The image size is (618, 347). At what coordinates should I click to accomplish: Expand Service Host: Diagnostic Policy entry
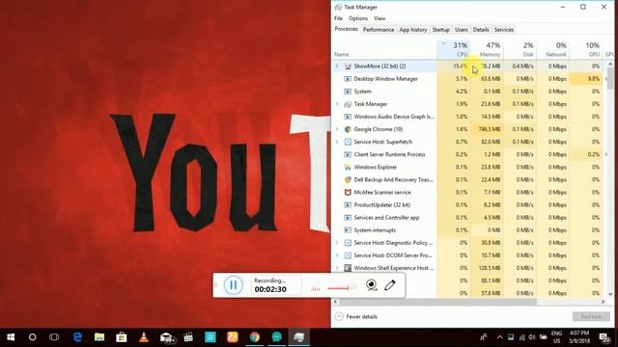click(337, 243)
